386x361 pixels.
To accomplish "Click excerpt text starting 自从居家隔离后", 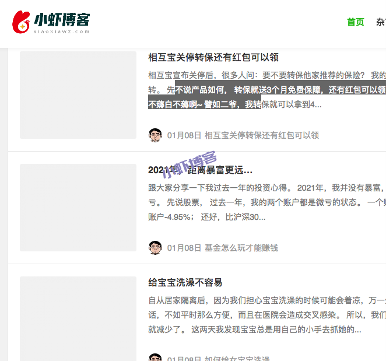I will [x=267, y=315].
